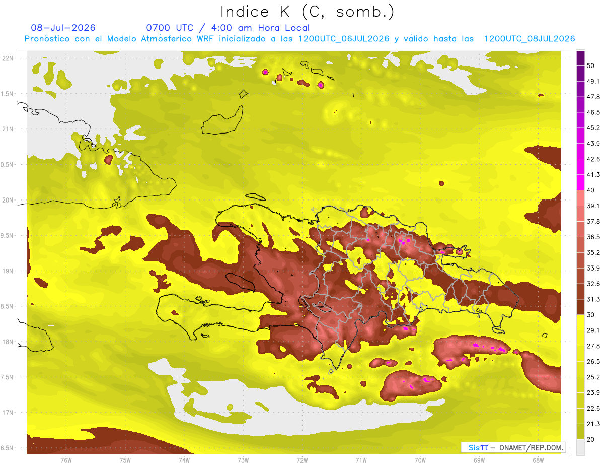Select the '08-Jul-2026' date label
The height and width of the screenshot is (467, 604).
click(x=63, y=28)
